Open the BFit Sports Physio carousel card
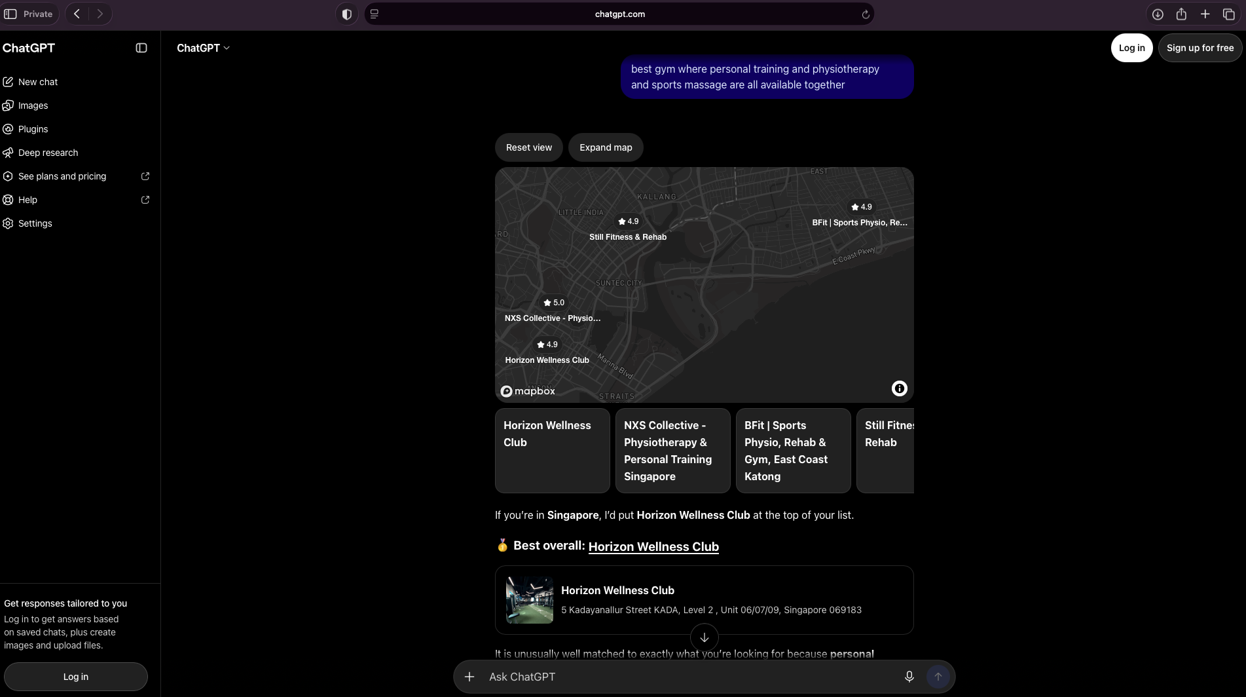1246x697 pixels. point(794,451)
